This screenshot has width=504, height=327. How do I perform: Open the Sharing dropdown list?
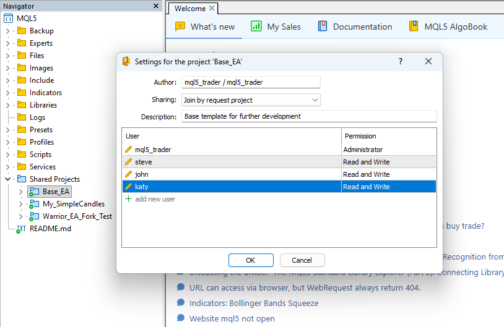click(315, 100)
